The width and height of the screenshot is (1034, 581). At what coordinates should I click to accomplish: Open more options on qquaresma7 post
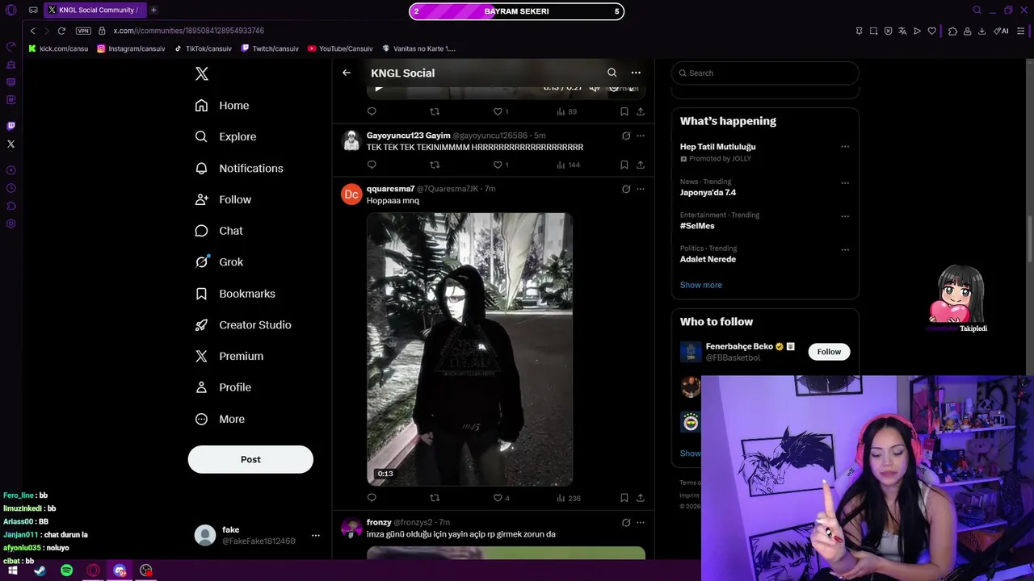pos(641,189)
